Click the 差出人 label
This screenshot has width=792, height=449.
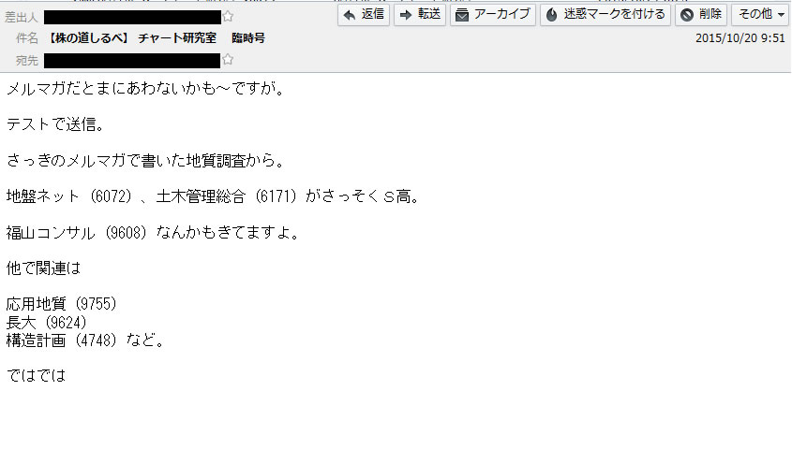22,18
